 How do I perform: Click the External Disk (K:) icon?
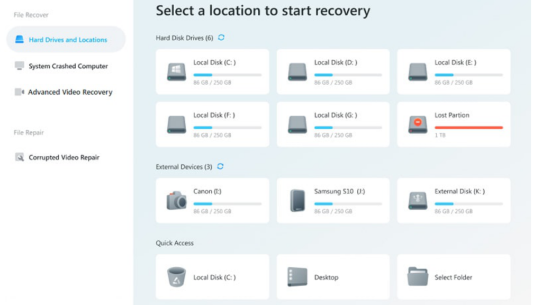pos(417,201)
